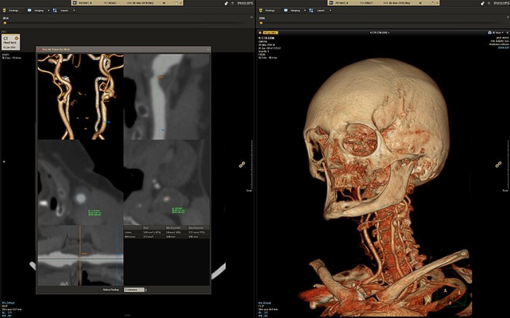Expand the Layout dropdown arrow in left window
510x318 pixels.
coord(74,10)
